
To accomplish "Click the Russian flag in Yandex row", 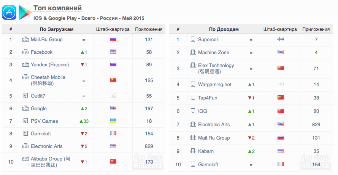I will click(113, 64).
